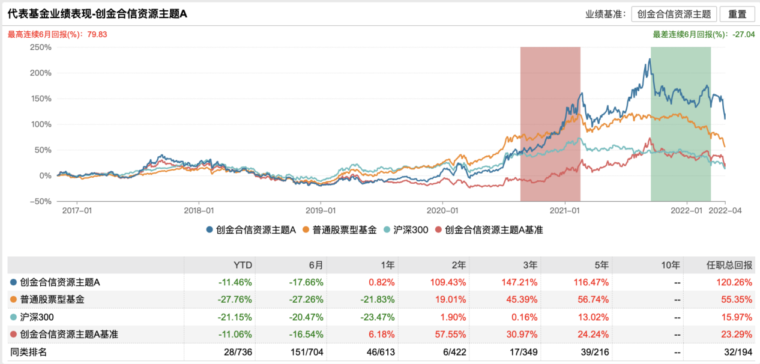Click the red dot beside 创金合信资源主题A基准 table row
This screenshot has width=760, height=364.
pos(13,334)
